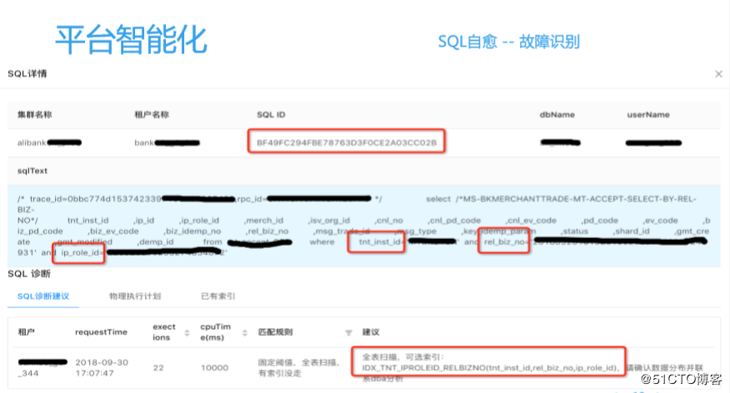This screenshot has height=393, width=730.
Task: Click the bank tenant name cell
Action: (x=167, y=142)
